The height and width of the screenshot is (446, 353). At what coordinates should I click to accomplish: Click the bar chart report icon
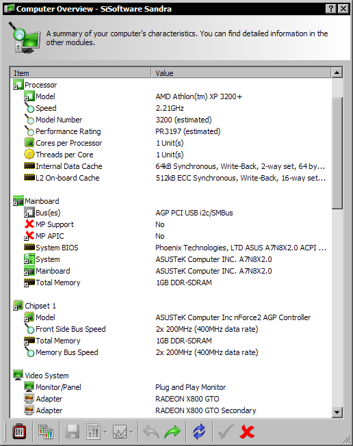(93, 432)
